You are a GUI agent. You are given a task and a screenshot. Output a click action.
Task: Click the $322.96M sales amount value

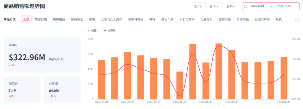[x=27, y=57]
